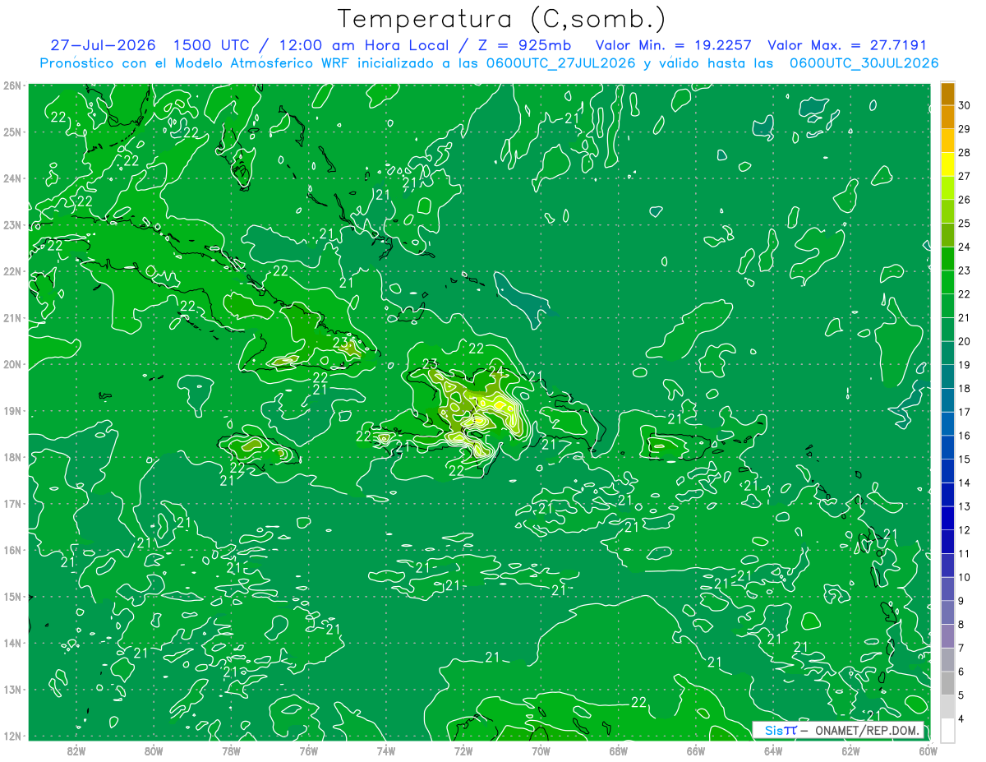The height and width of the screenshot is (762, 986).
Task: Click the 64W longitude axis label
Action: click(x=773, y=750)
